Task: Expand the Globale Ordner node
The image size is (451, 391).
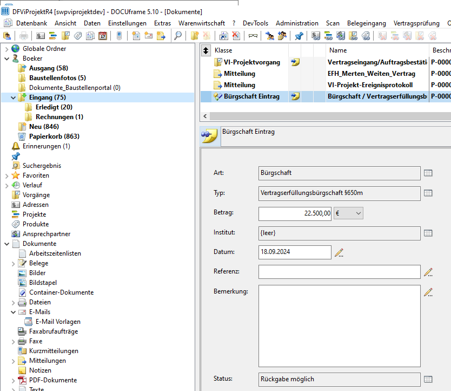Action: tap(6, 49)
